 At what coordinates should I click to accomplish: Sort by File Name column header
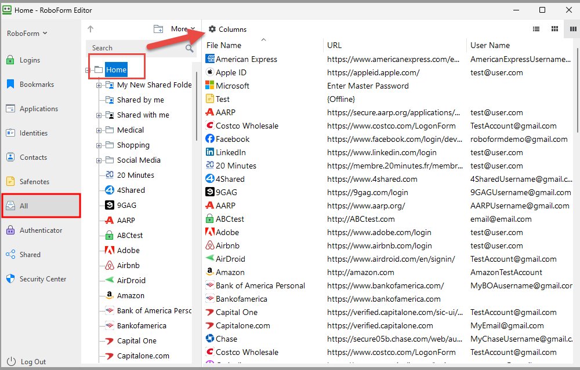(223, 45)
